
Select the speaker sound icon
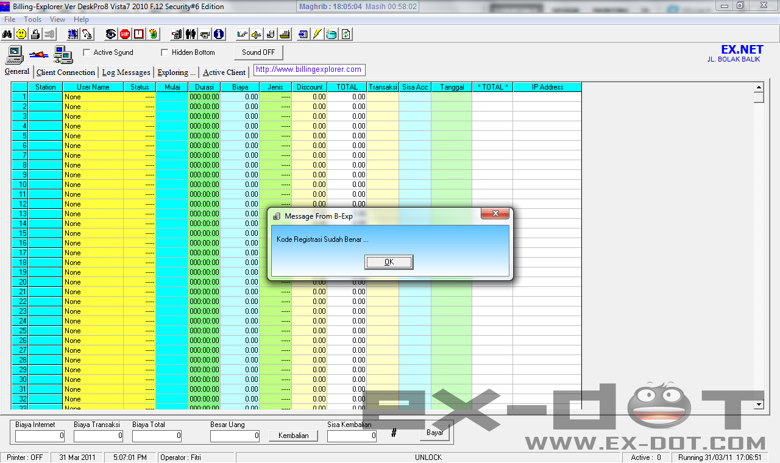pyautogui.click(x=256, y=34)
